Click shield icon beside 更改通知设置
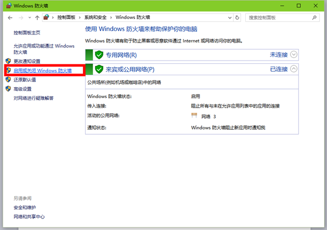 8,61
